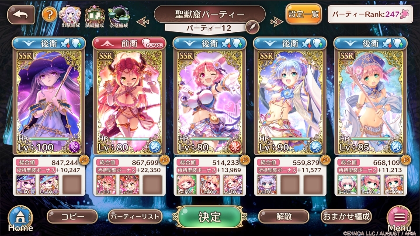This screenshot has height=236, width=420.
Task: Click the おまかせ編成 auto-form button
Action: click(346, 216)
